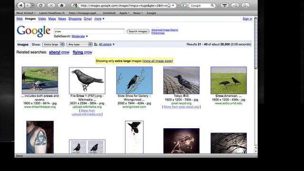Open the two American crows on grass thumbnail
The height and width of the screenshot is (171, 304).
click(228, 80)
